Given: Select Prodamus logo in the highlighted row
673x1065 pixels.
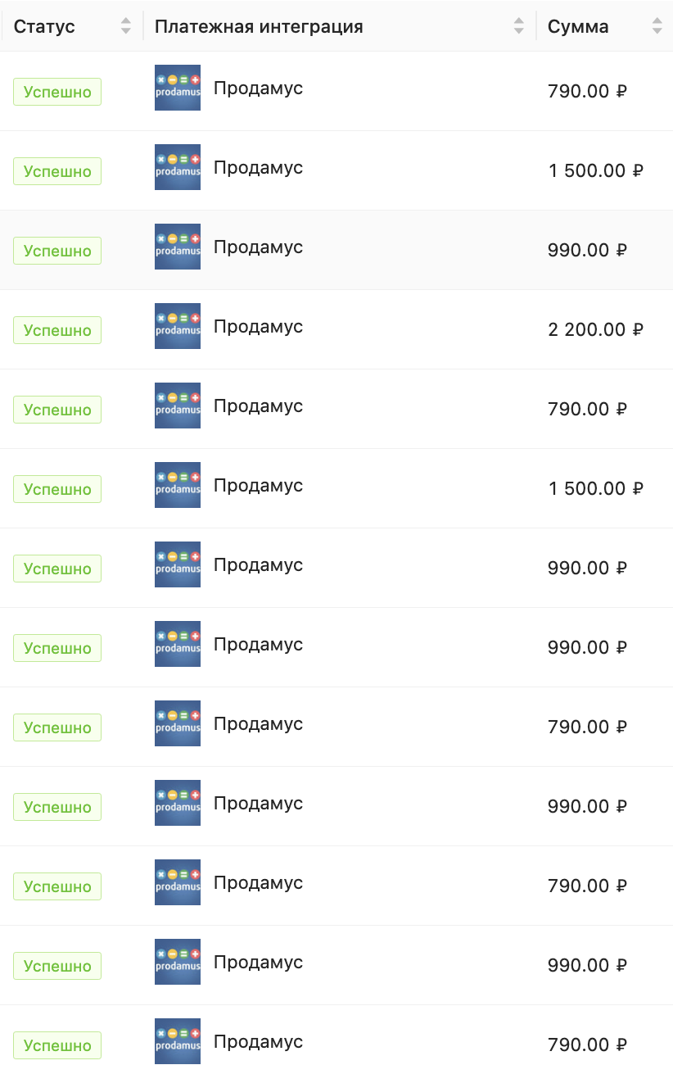Looking at the screenshot, I should (178, 247).
